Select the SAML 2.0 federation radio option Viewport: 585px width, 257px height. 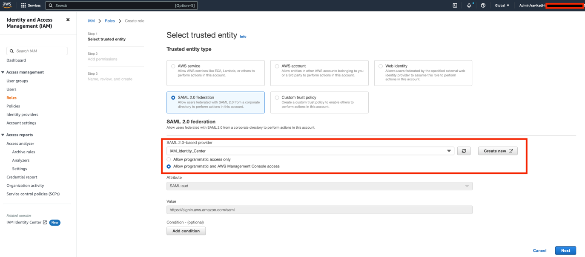(x=173, y=98)
